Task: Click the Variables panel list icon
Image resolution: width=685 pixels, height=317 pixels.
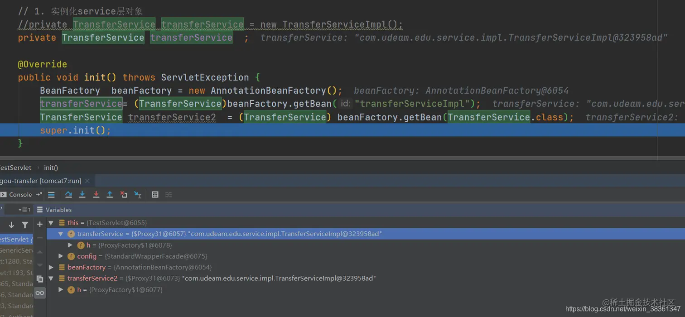Action: (40, 210)
